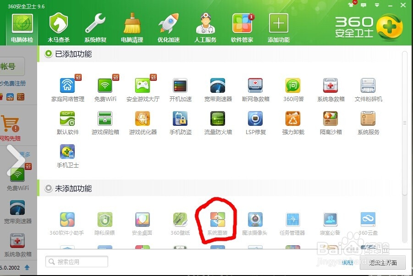Image resolution: width=413 pixels, height=276 pixels.
Task: Open 电脑体检 tab
Action: point(22,28)
